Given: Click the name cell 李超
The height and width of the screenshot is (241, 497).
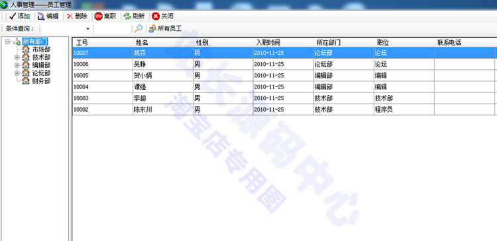Looking at the screenshot, I should (163, 98).
